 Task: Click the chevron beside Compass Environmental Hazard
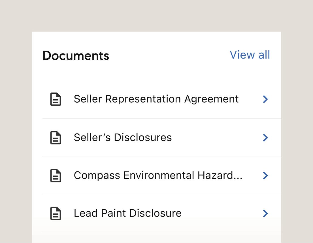point(265,176)
